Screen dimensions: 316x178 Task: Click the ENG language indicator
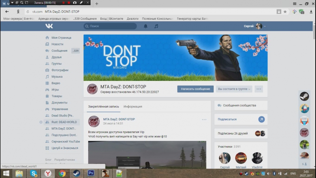[x=293, y=173]
